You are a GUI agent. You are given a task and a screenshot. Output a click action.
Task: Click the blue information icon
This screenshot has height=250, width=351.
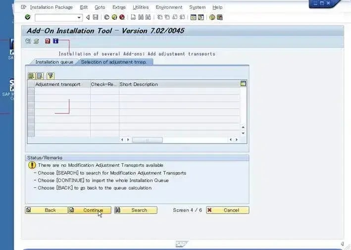click(x=55, y=41)
